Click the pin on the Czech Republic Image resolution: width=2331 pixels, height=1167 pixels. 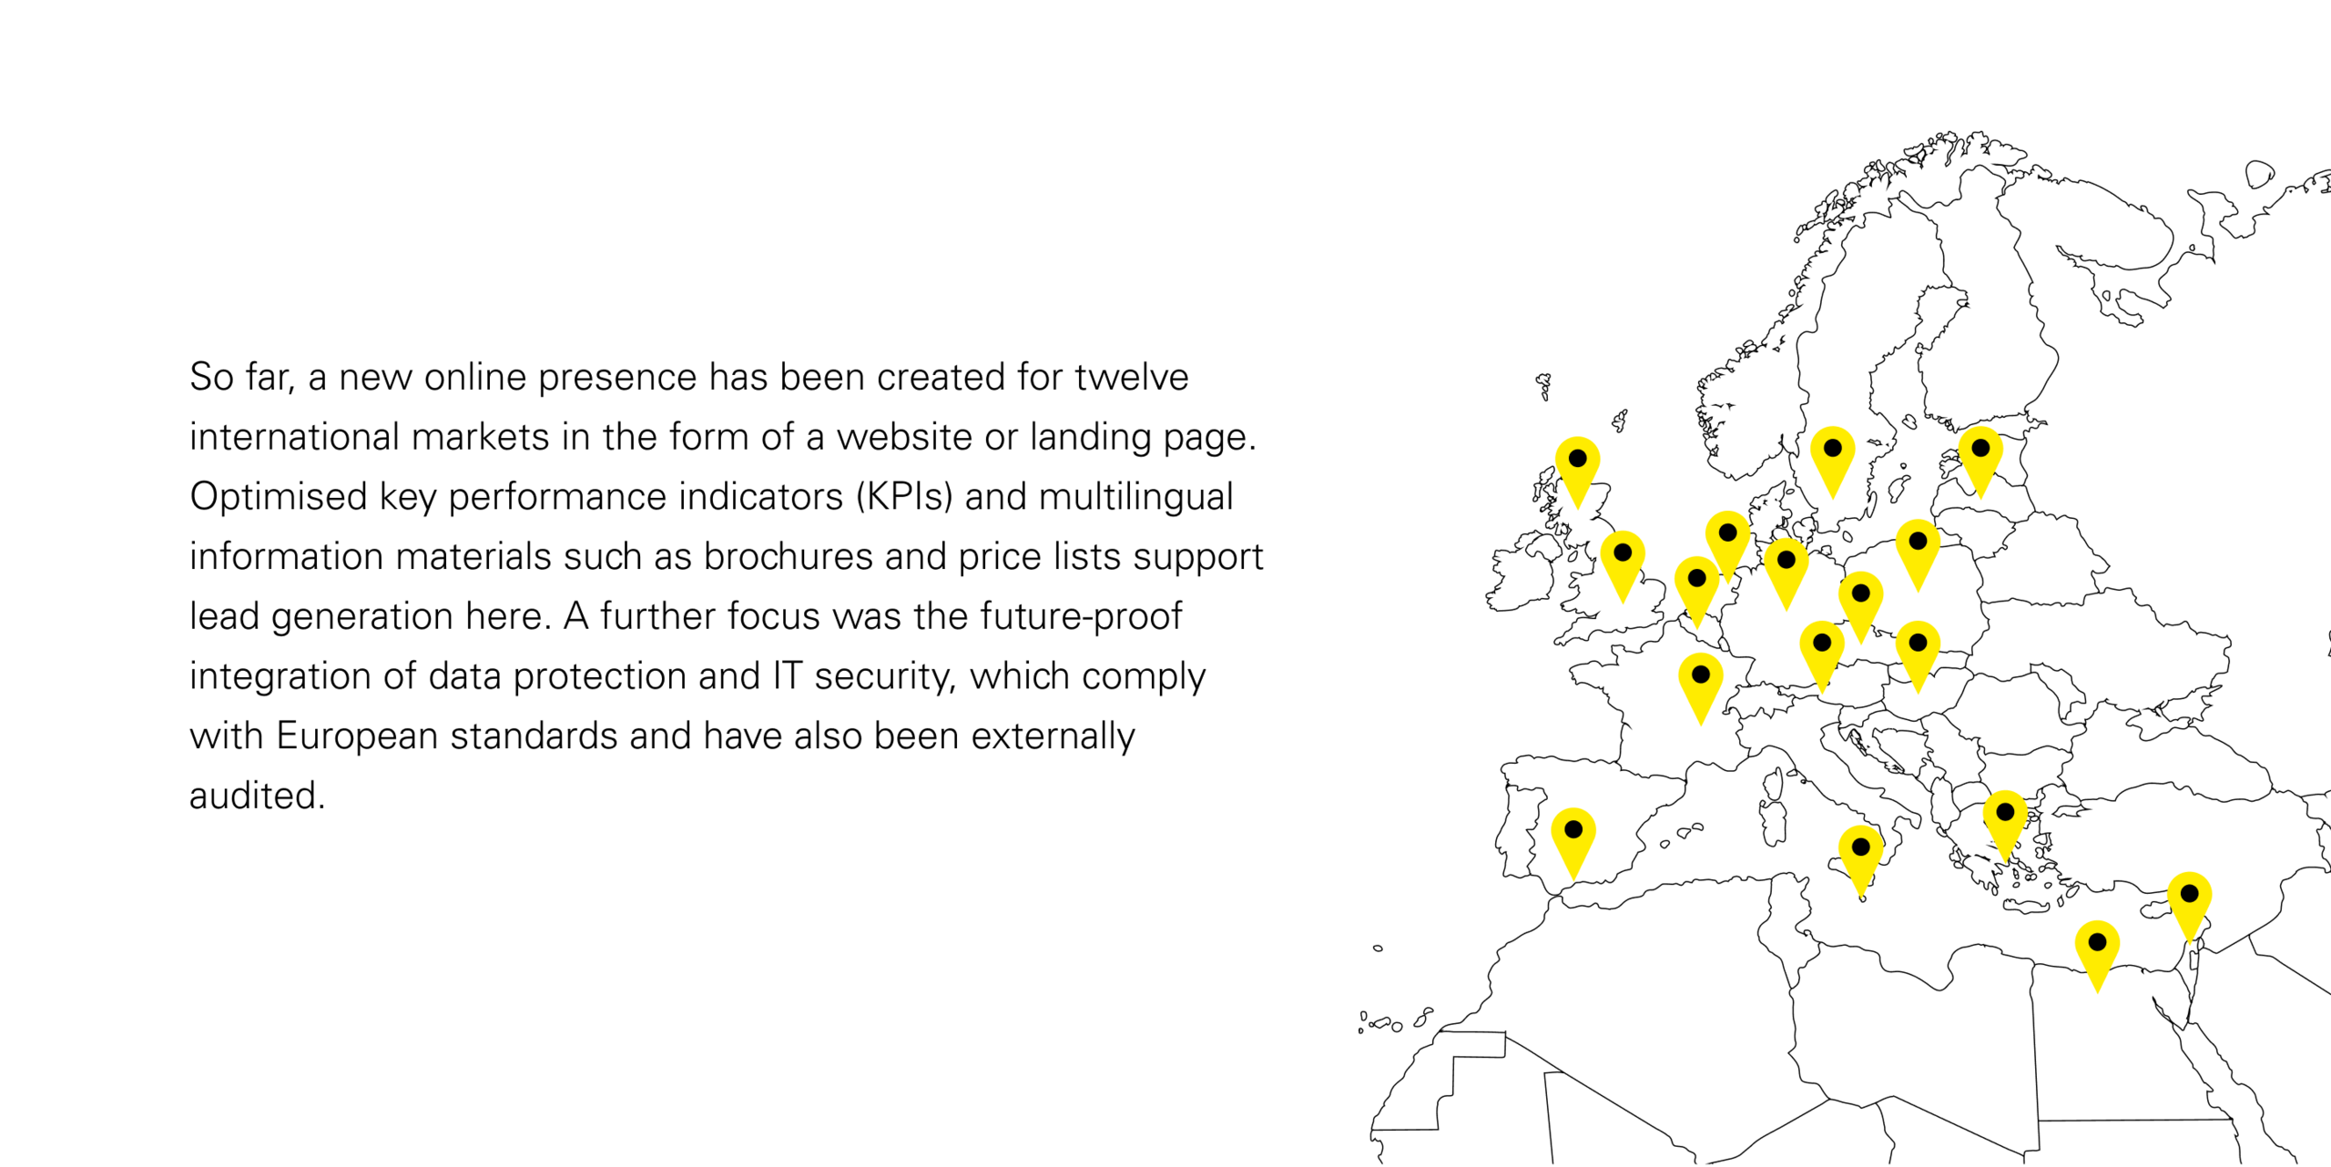(1861, 604)
